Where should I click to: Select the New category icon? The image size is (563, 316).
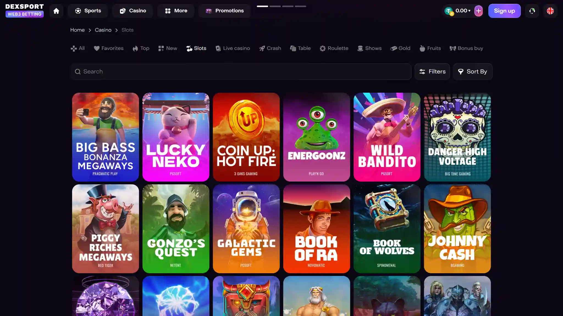point(161,49)
